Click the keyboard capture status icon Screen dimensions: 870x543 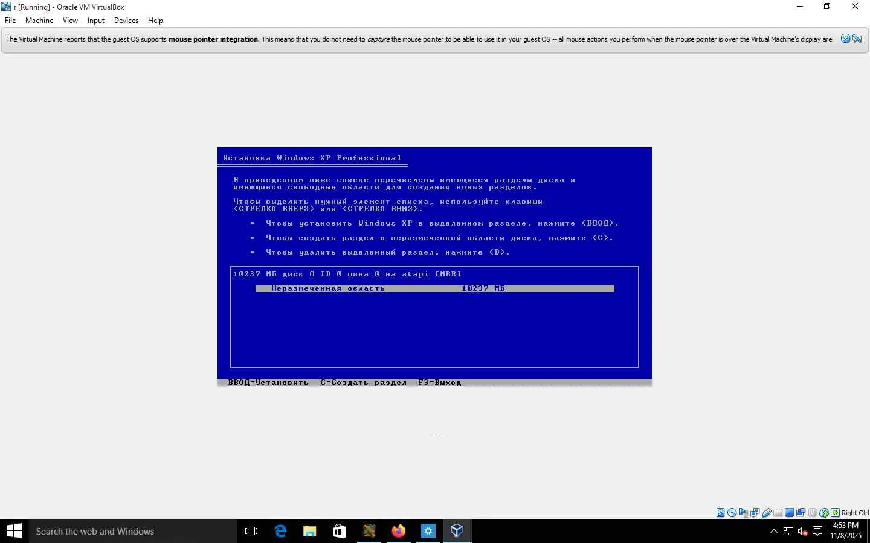pos(836,513)
